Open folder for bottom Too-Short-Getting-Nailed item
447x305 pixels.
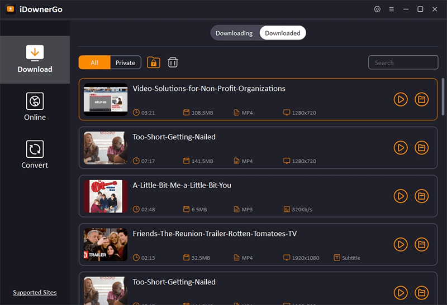point(421,293)
